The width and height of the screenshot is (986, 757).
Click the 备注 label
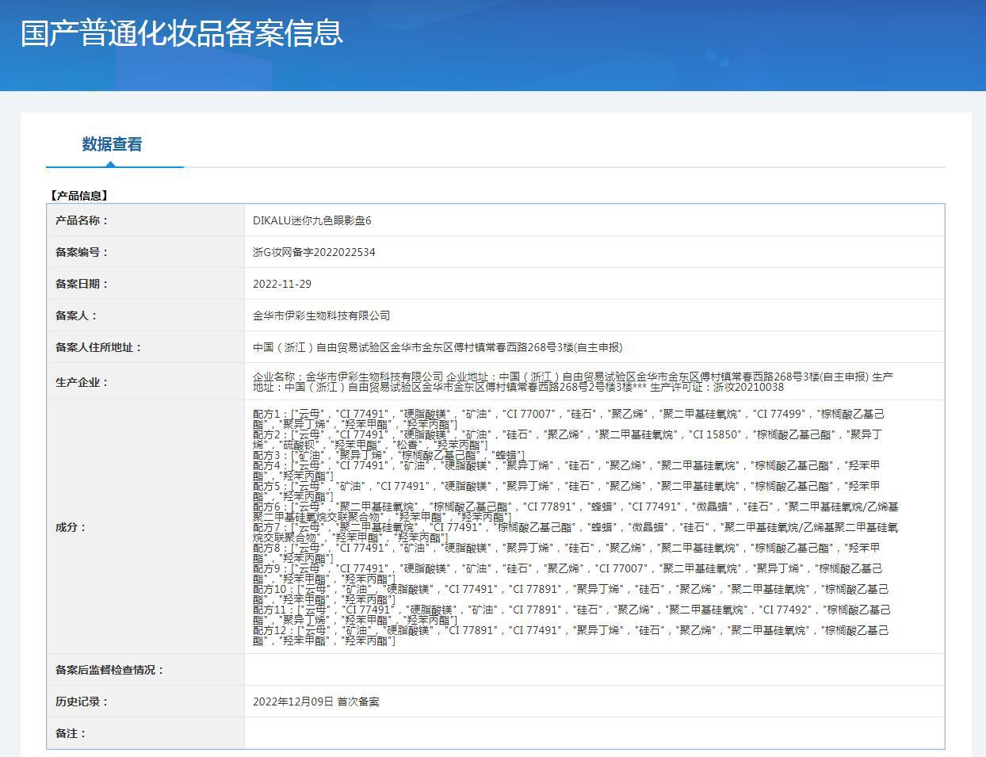point(71,733)
